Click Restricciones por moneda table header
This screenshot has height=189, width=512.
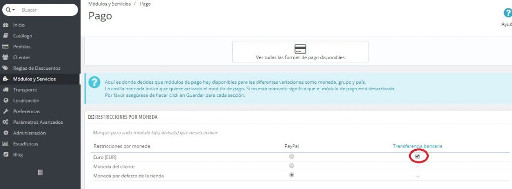[122, 146]
